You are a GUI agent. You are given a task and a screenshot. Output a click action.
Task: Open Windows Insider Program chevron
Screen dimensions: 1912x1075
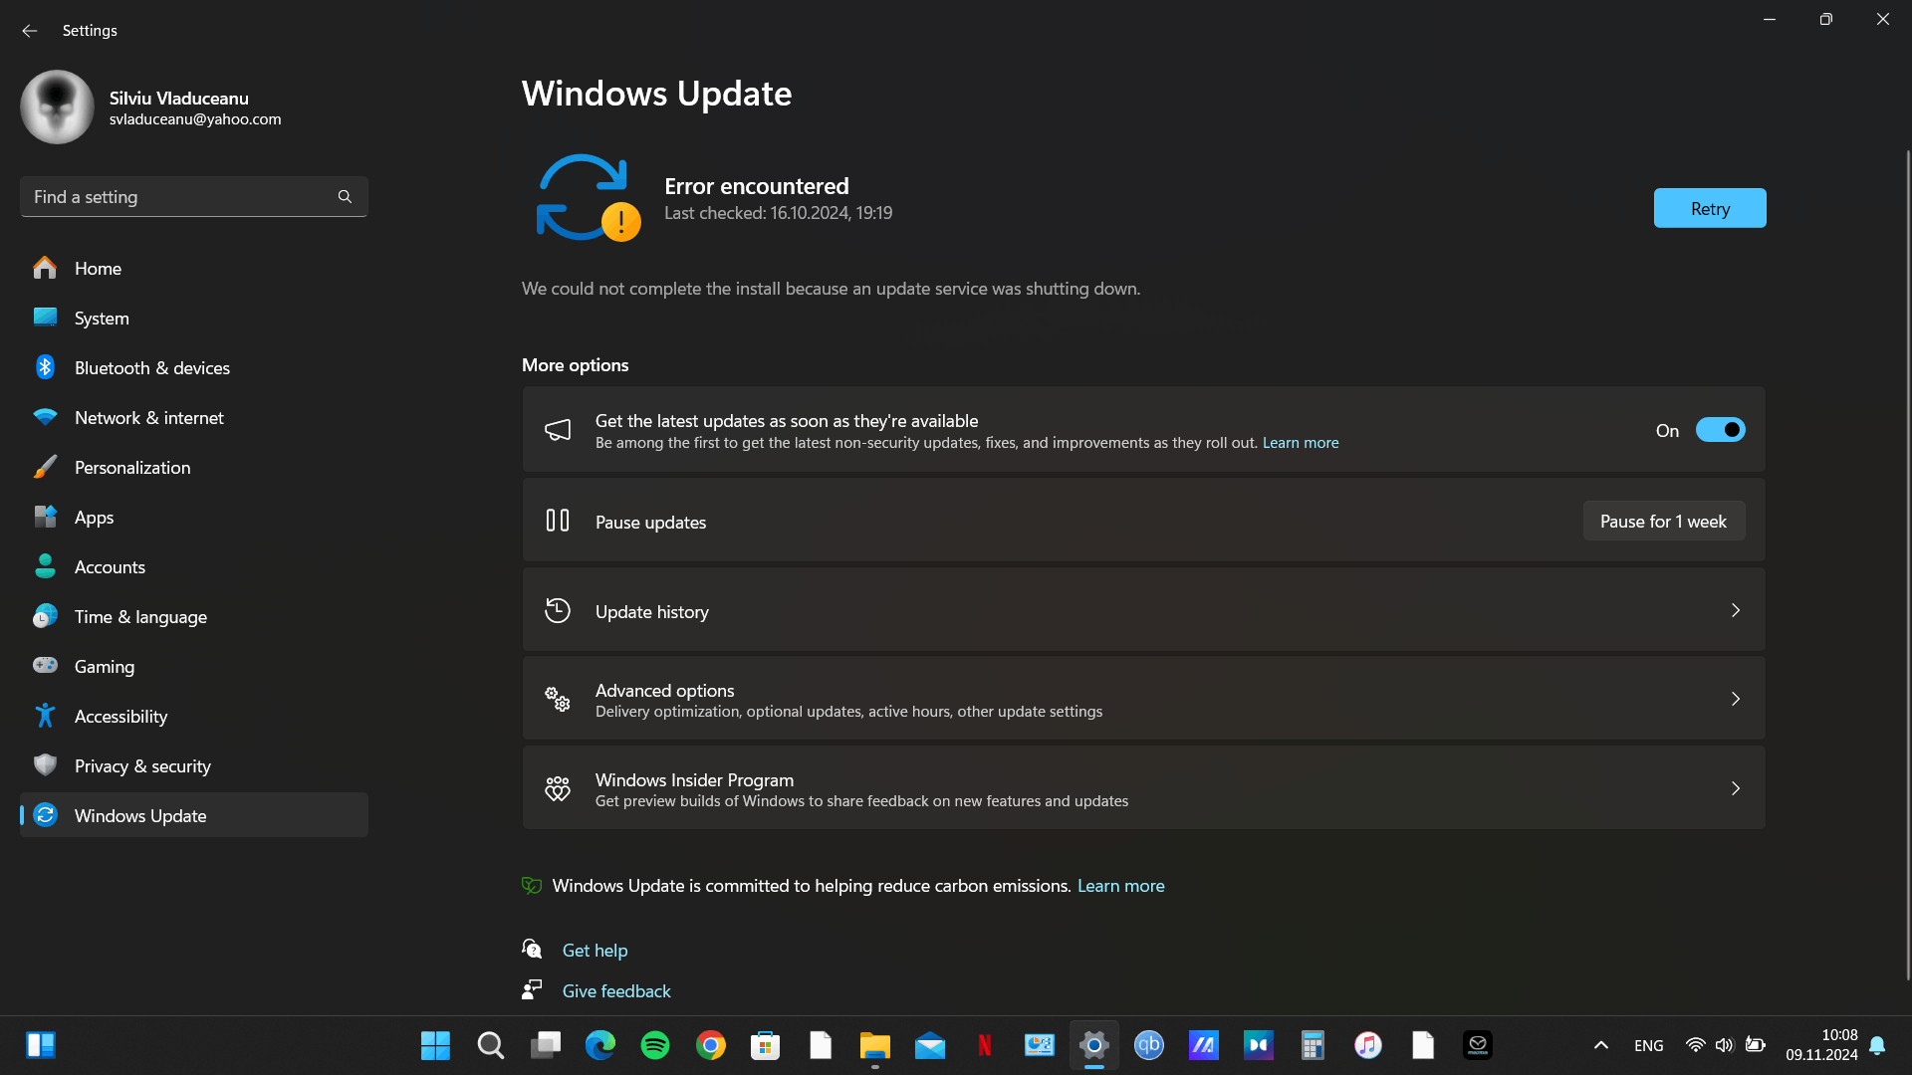pyautogui.click(x=1735, y=788)
